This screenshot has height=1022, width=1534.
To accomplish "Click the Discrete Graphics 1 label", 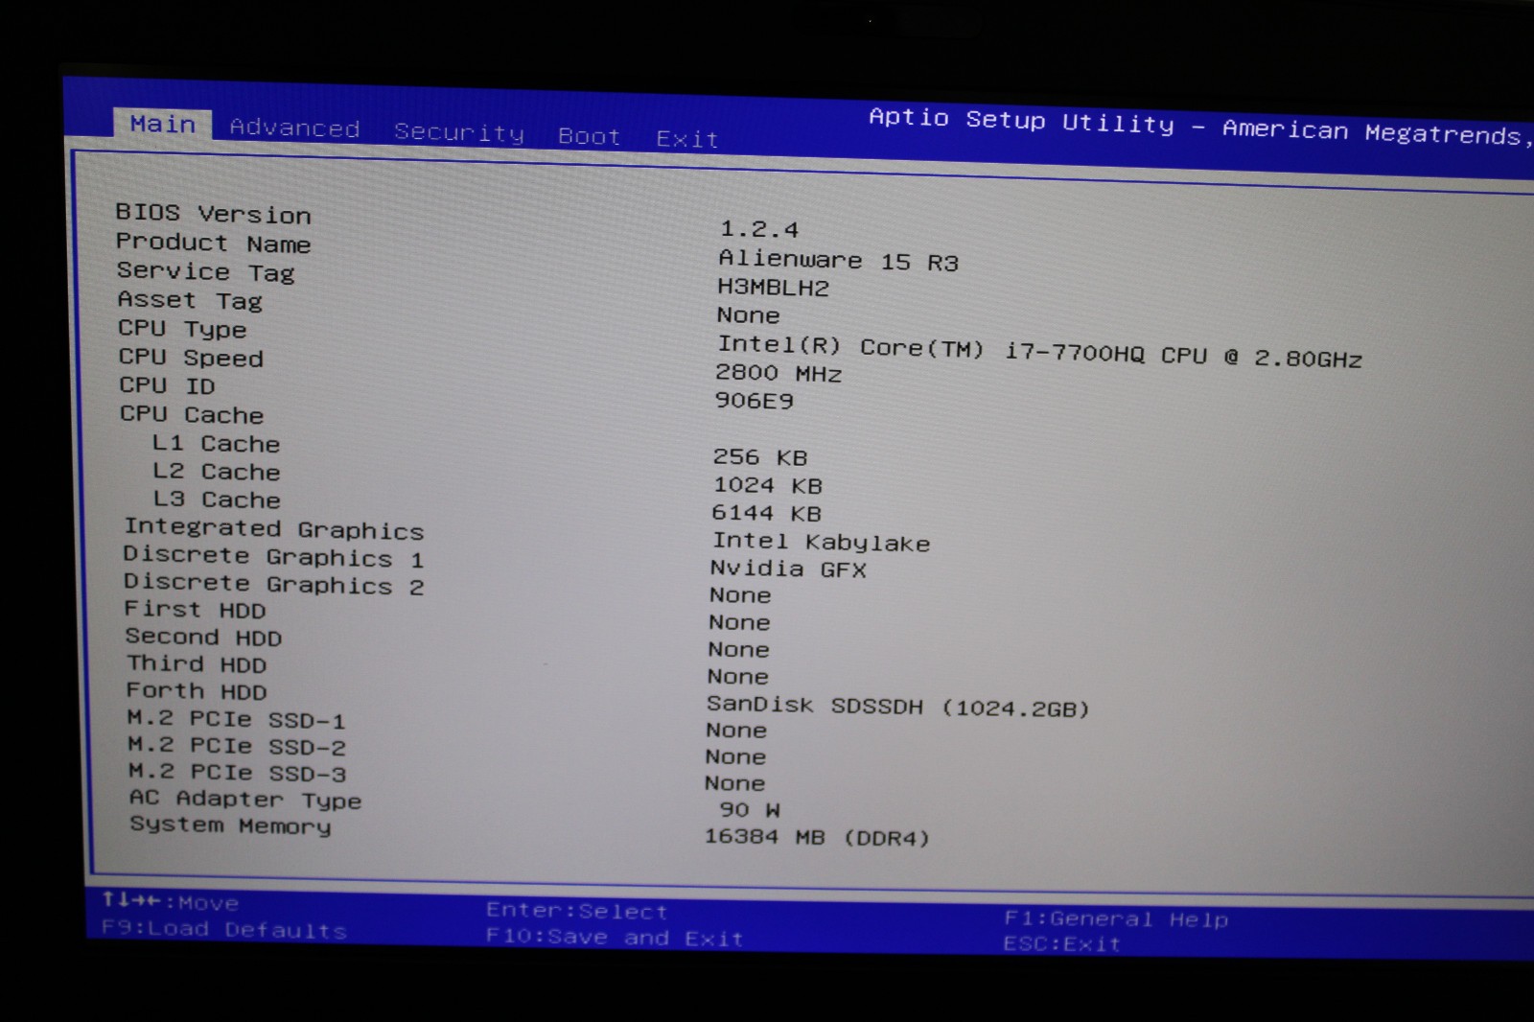I will [272, 556].
